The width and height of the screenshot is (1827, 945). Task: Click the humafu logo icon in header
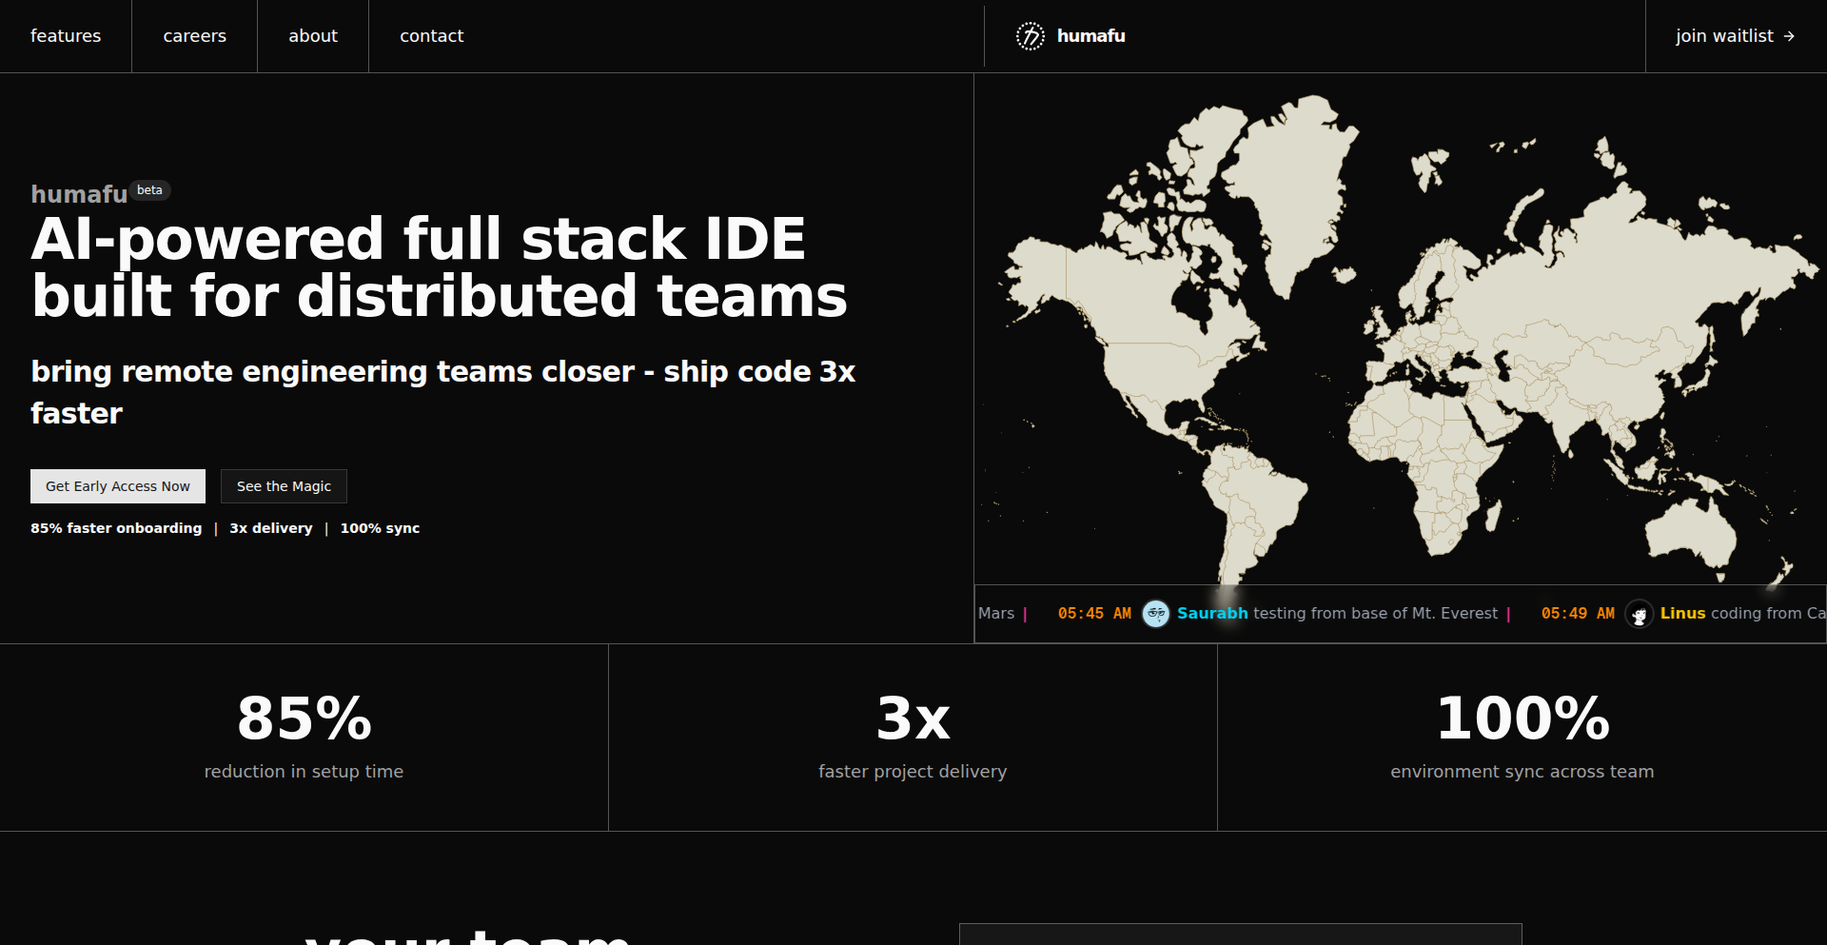click(x=1030, y=36)
